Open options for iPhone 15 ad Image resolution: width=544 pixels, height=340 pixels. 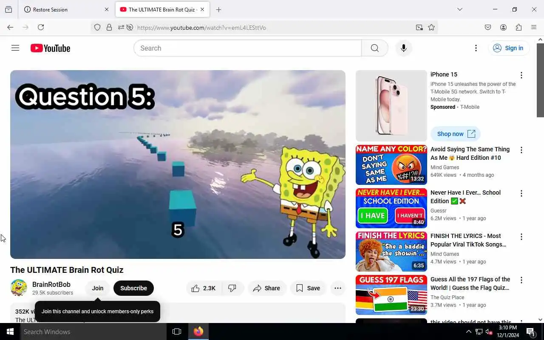click(x=521, y=75)
